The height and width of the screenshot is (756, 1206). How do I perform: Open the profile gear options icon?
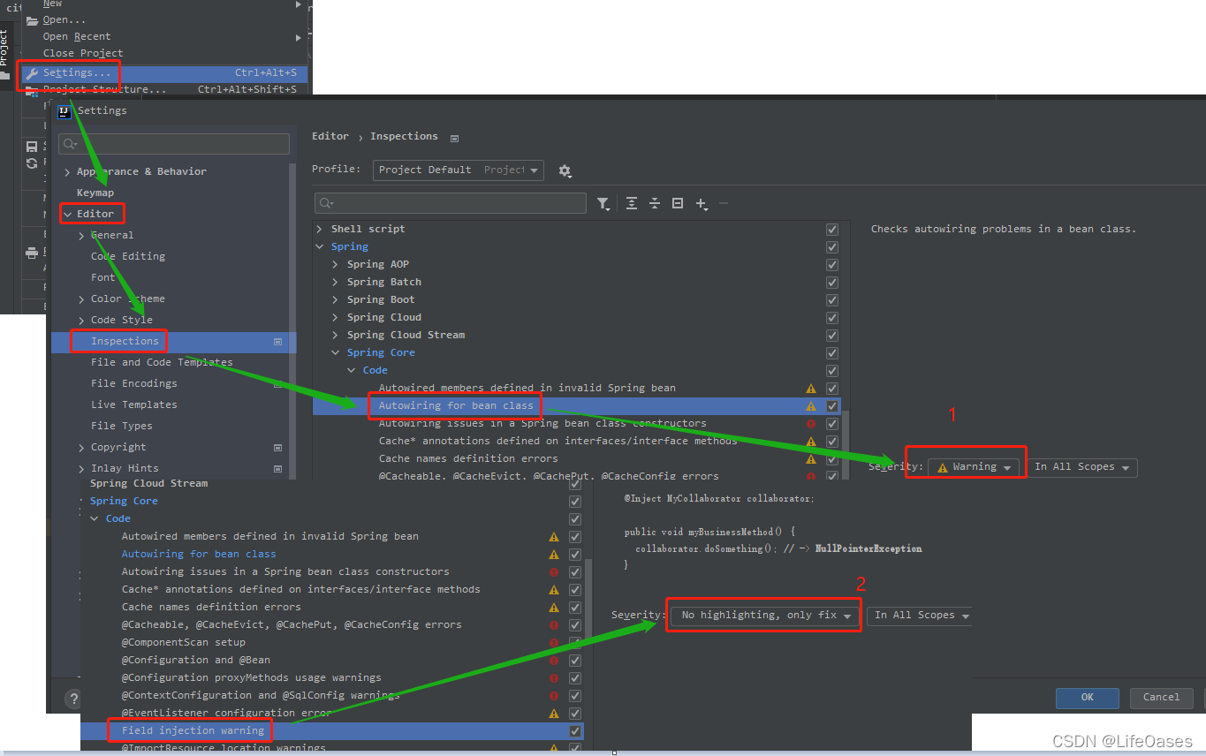pyautogui.click(x=565, y=170)
